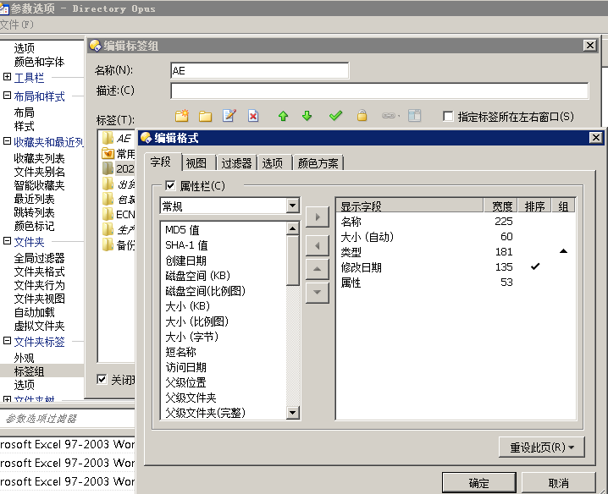Click the 名称(N) input field containing AE
Screen dimensions: 608x494
tap(258, 71)
